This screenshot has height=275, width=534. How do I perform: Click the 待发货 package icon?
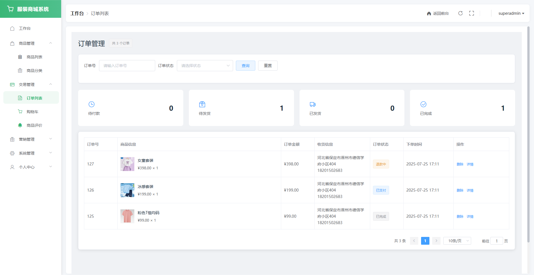(202, 104)
